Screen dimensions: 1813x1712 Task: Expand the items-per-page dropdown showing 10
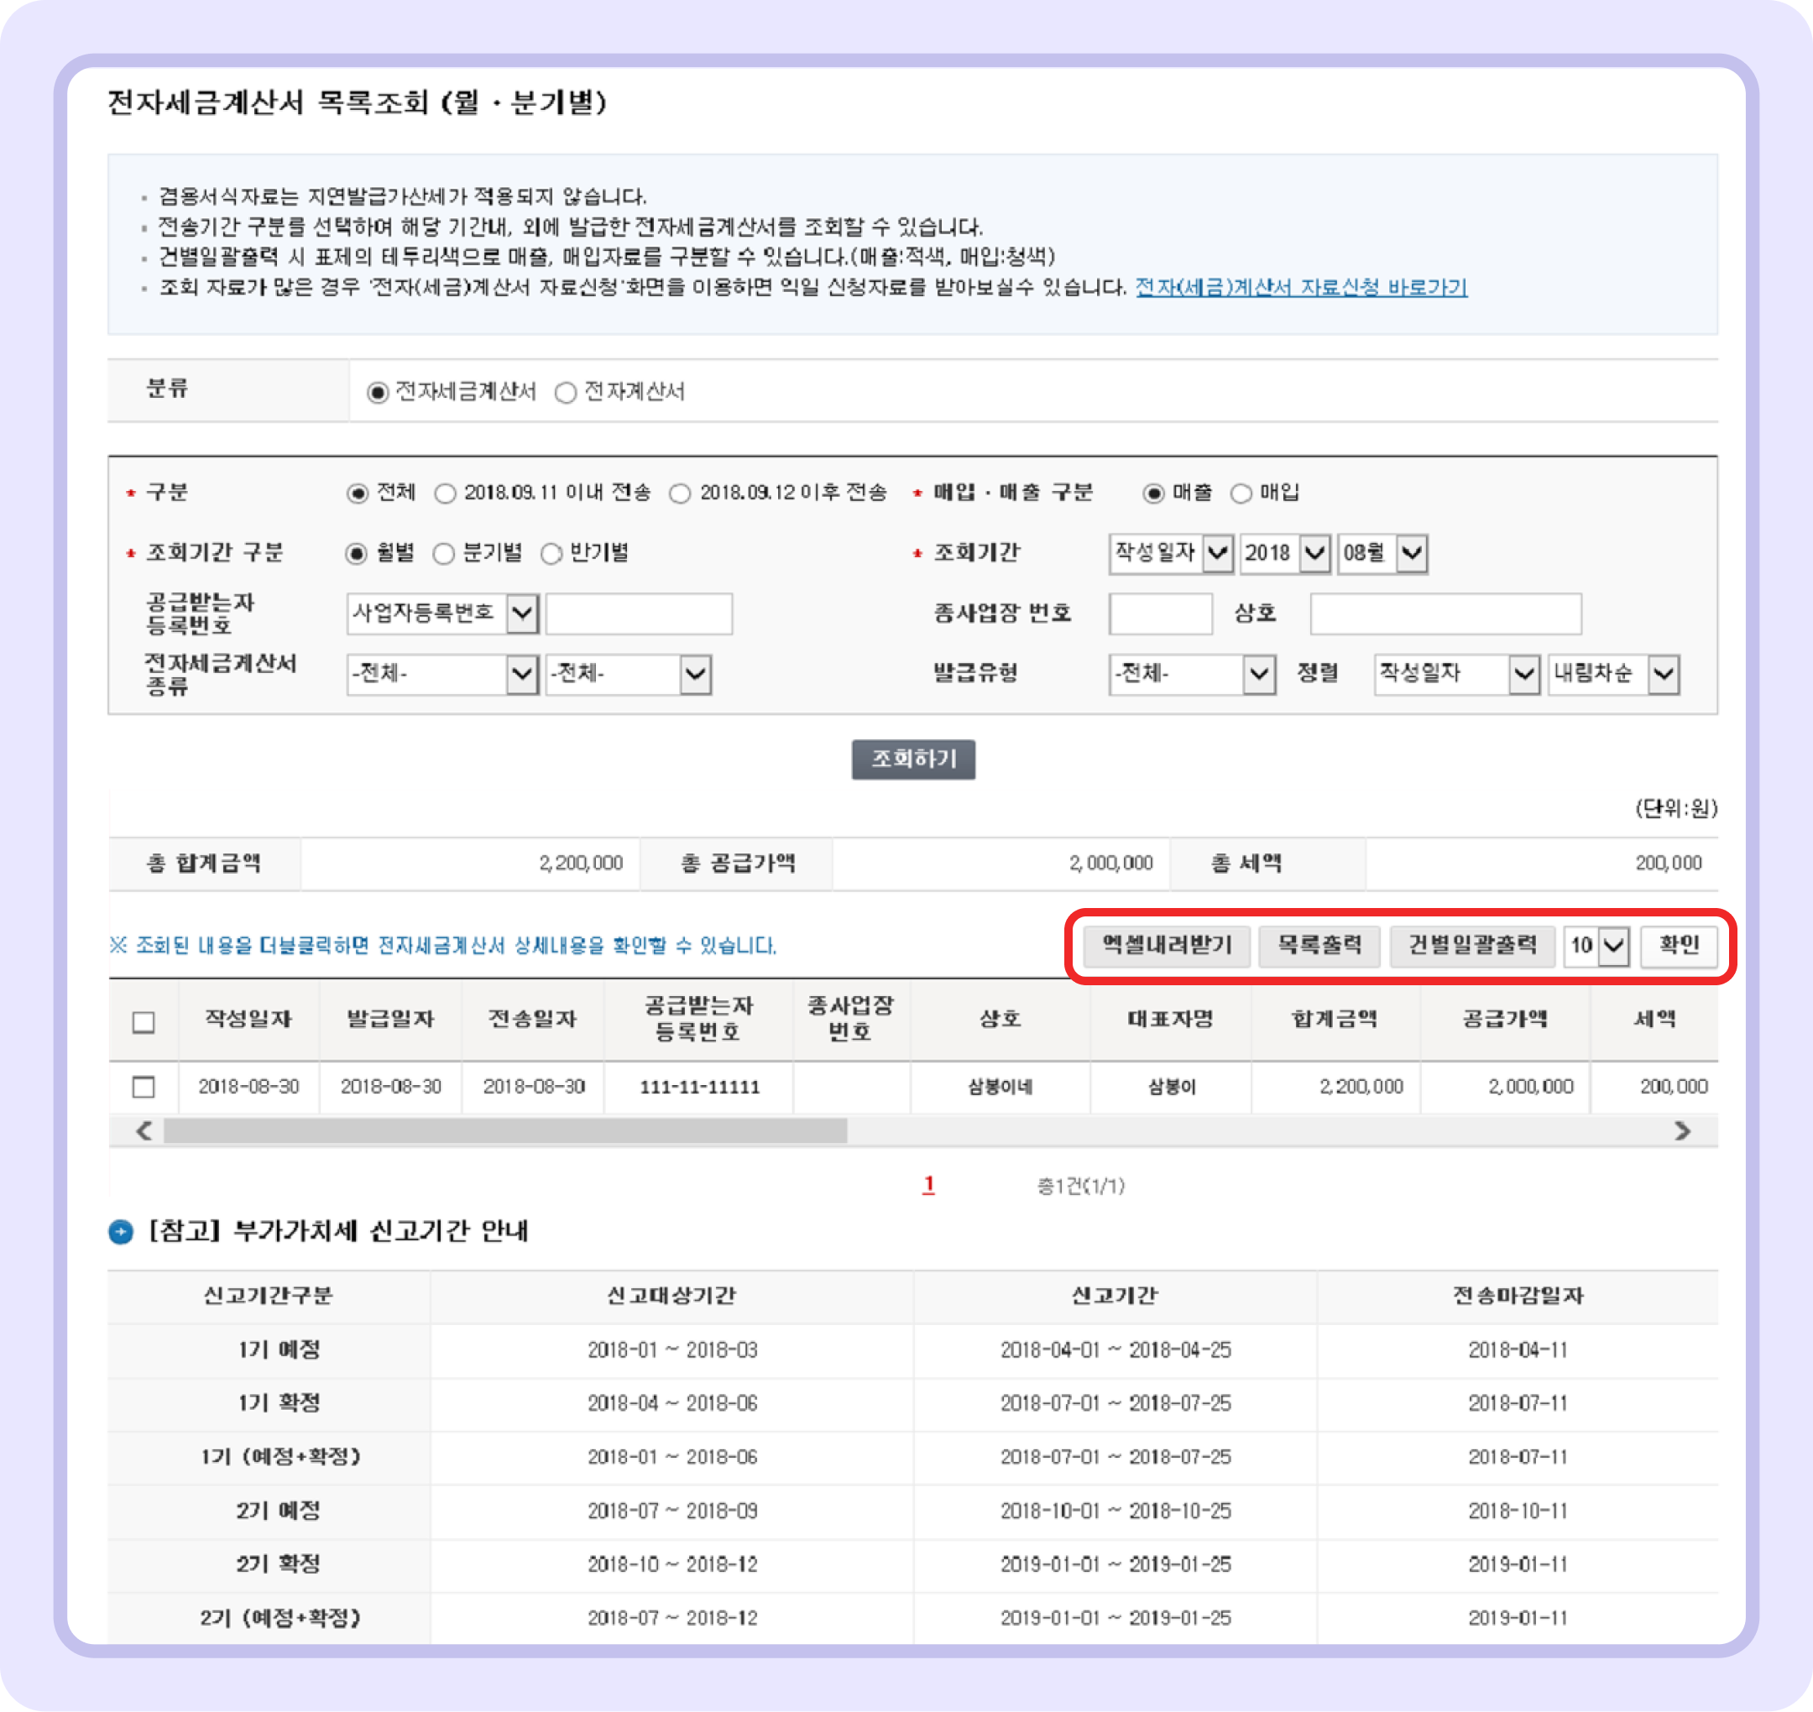click(1599, 947)
